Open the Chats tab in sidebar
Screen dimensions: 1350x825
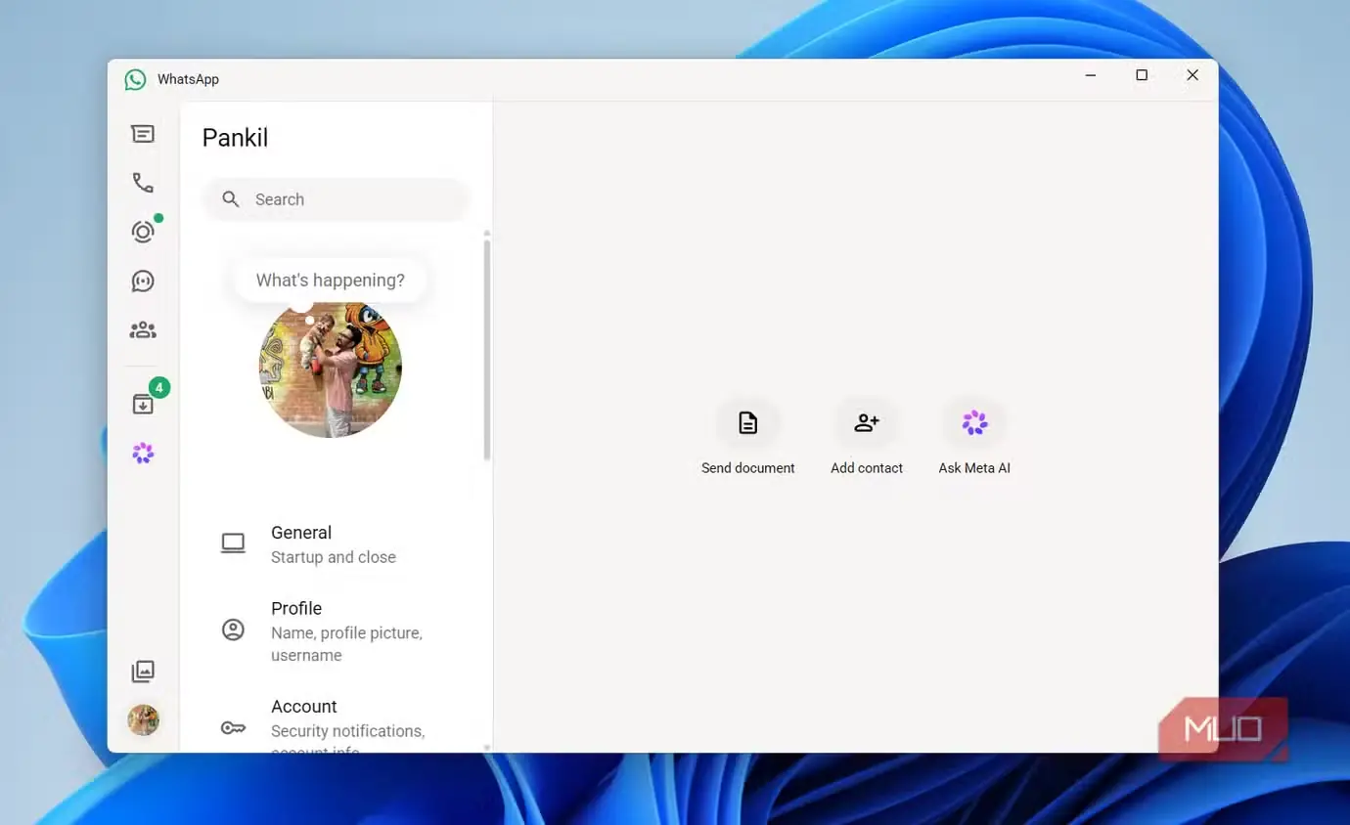point(143,134)
